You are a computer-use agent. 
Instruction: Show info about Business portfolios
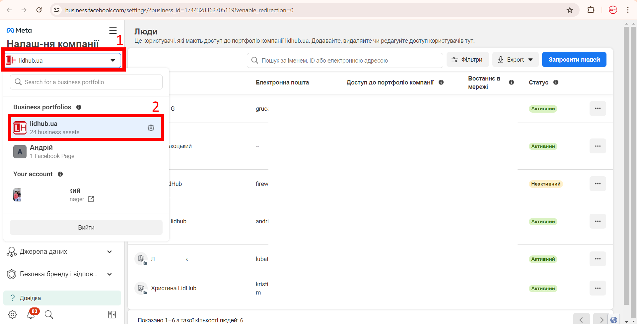click(x=79, y=107)
